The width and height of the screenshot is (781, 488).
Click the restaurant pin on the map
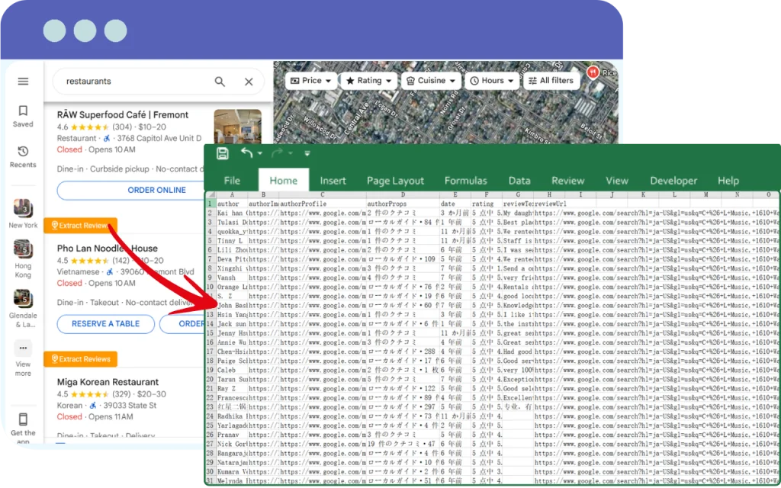[x=592, y=72]
